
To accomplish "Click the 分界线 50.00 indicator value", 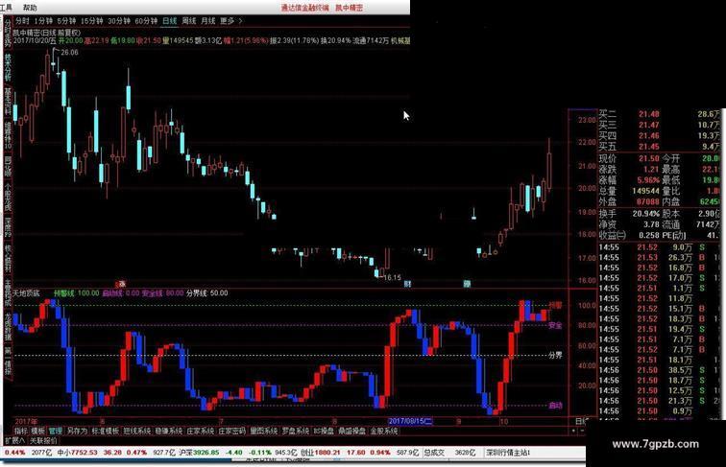I will (207, 293).
